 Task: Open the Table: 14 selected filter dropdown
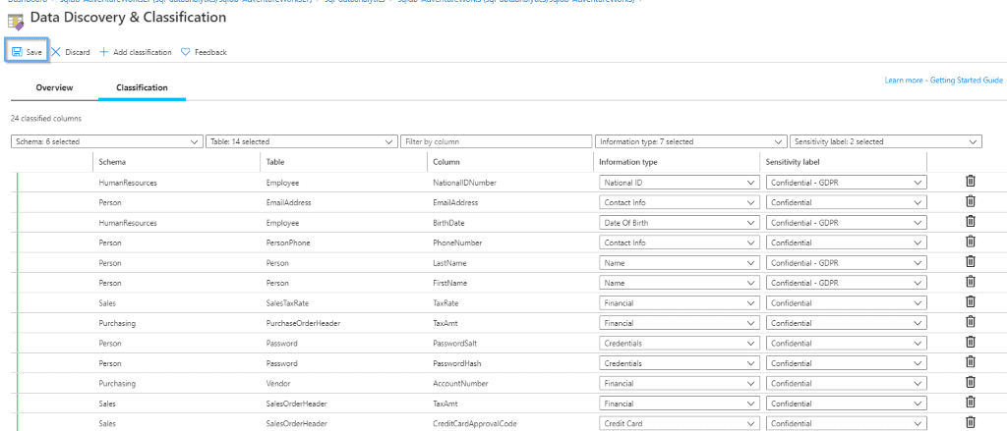[302, 141]
